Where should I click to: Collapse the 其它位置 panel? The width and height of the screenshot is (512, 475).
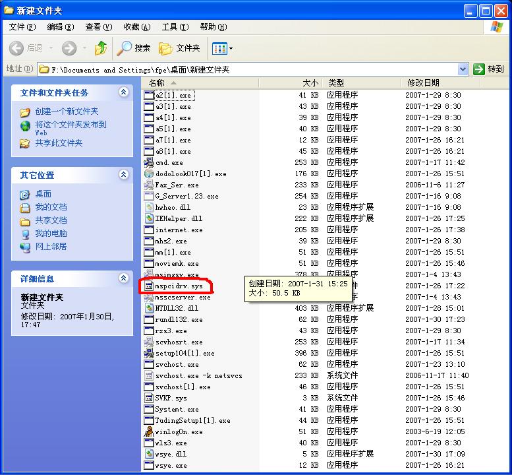(123, 175)
